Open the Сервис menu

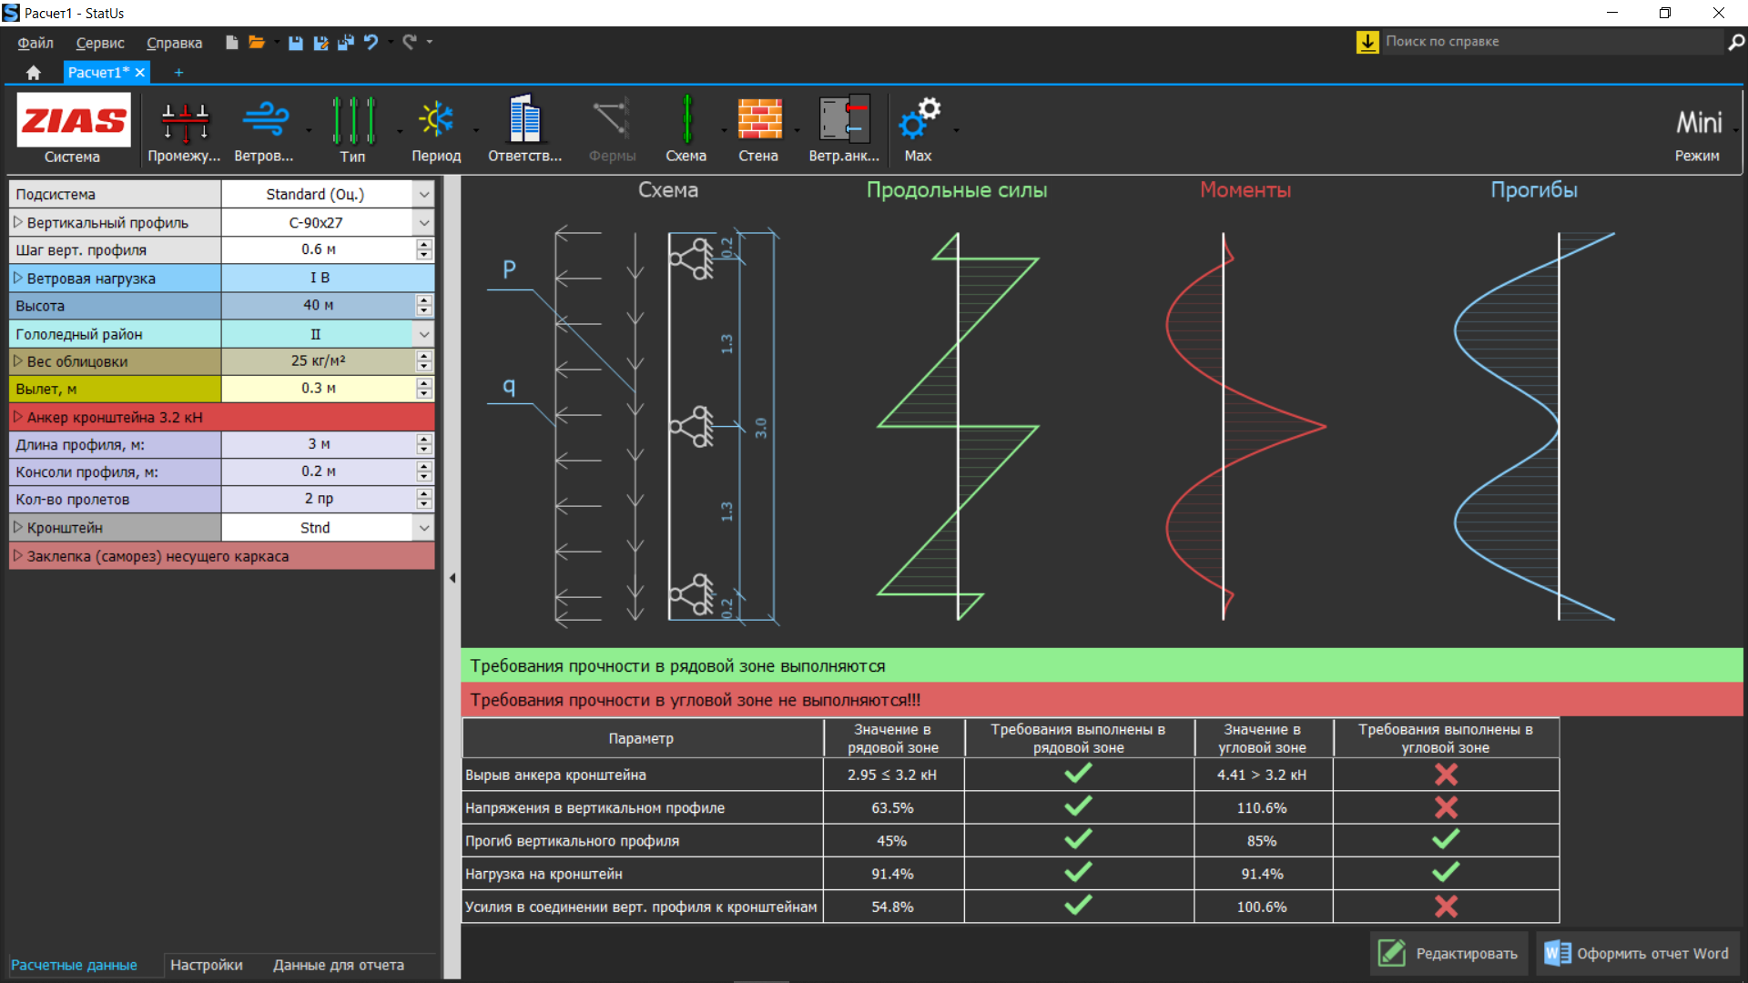pos(100,43)
